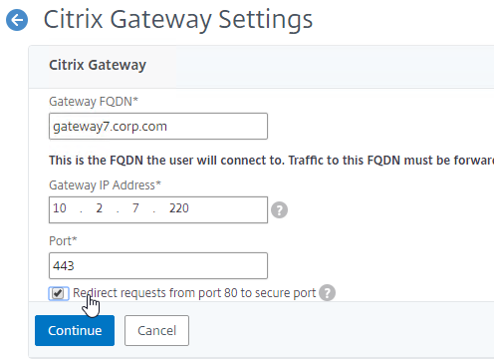
Task: Uncheck the redirect requests from port 80 checkbox
Action: [x=59, y=293]
